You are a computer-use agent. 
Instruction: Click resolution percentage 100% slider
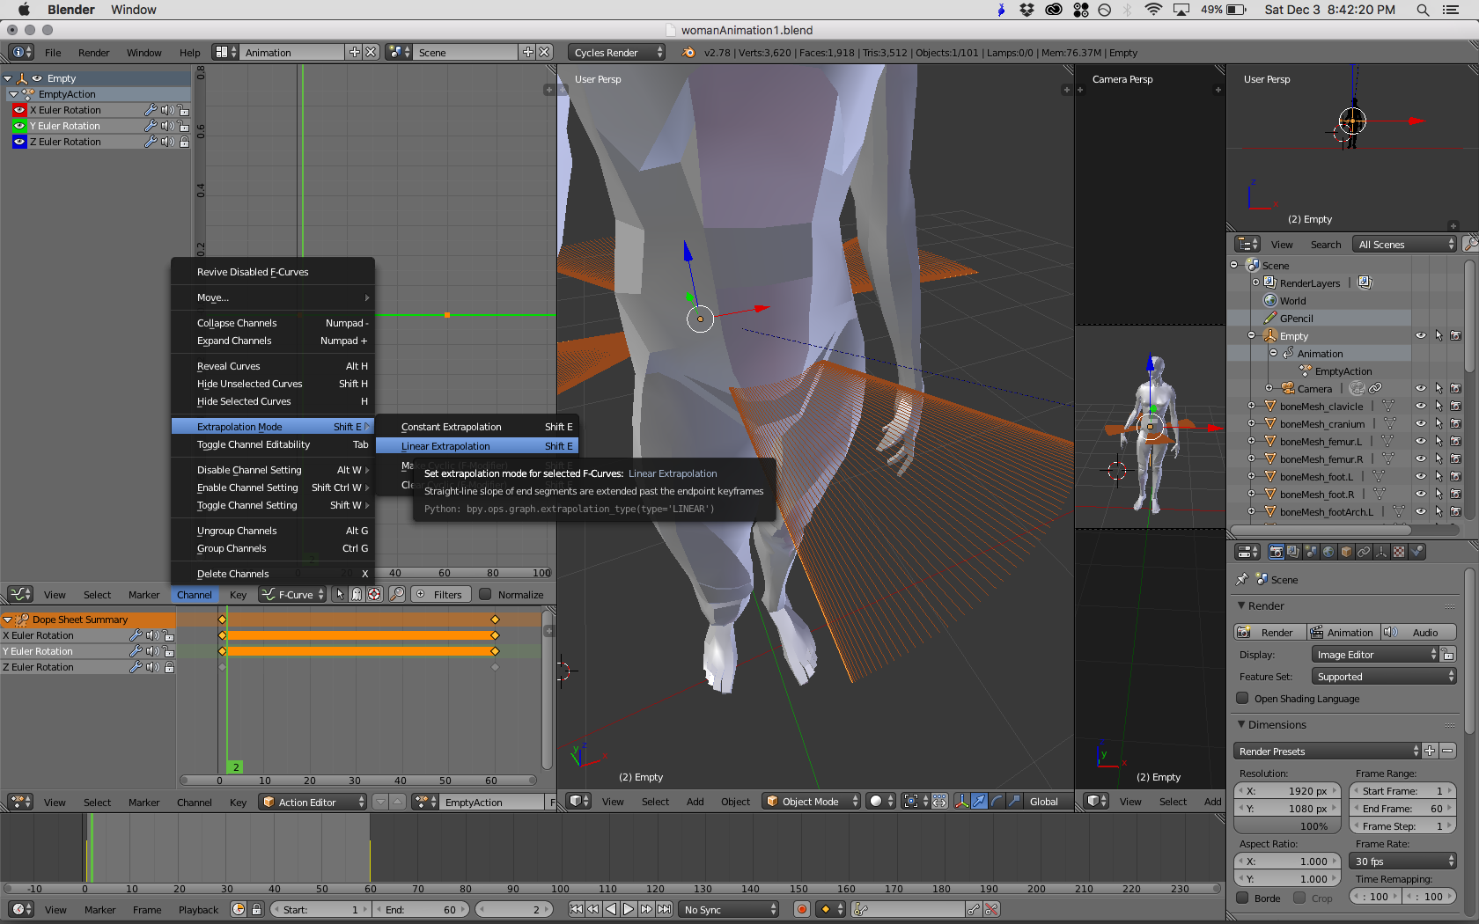(1288, 826)
